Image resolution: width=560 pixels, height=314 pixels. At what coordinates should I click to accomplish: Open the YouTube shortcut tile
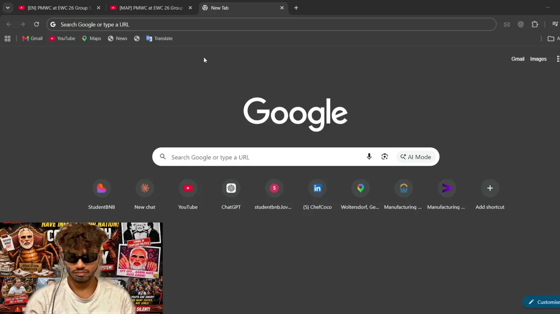point(188,195)
